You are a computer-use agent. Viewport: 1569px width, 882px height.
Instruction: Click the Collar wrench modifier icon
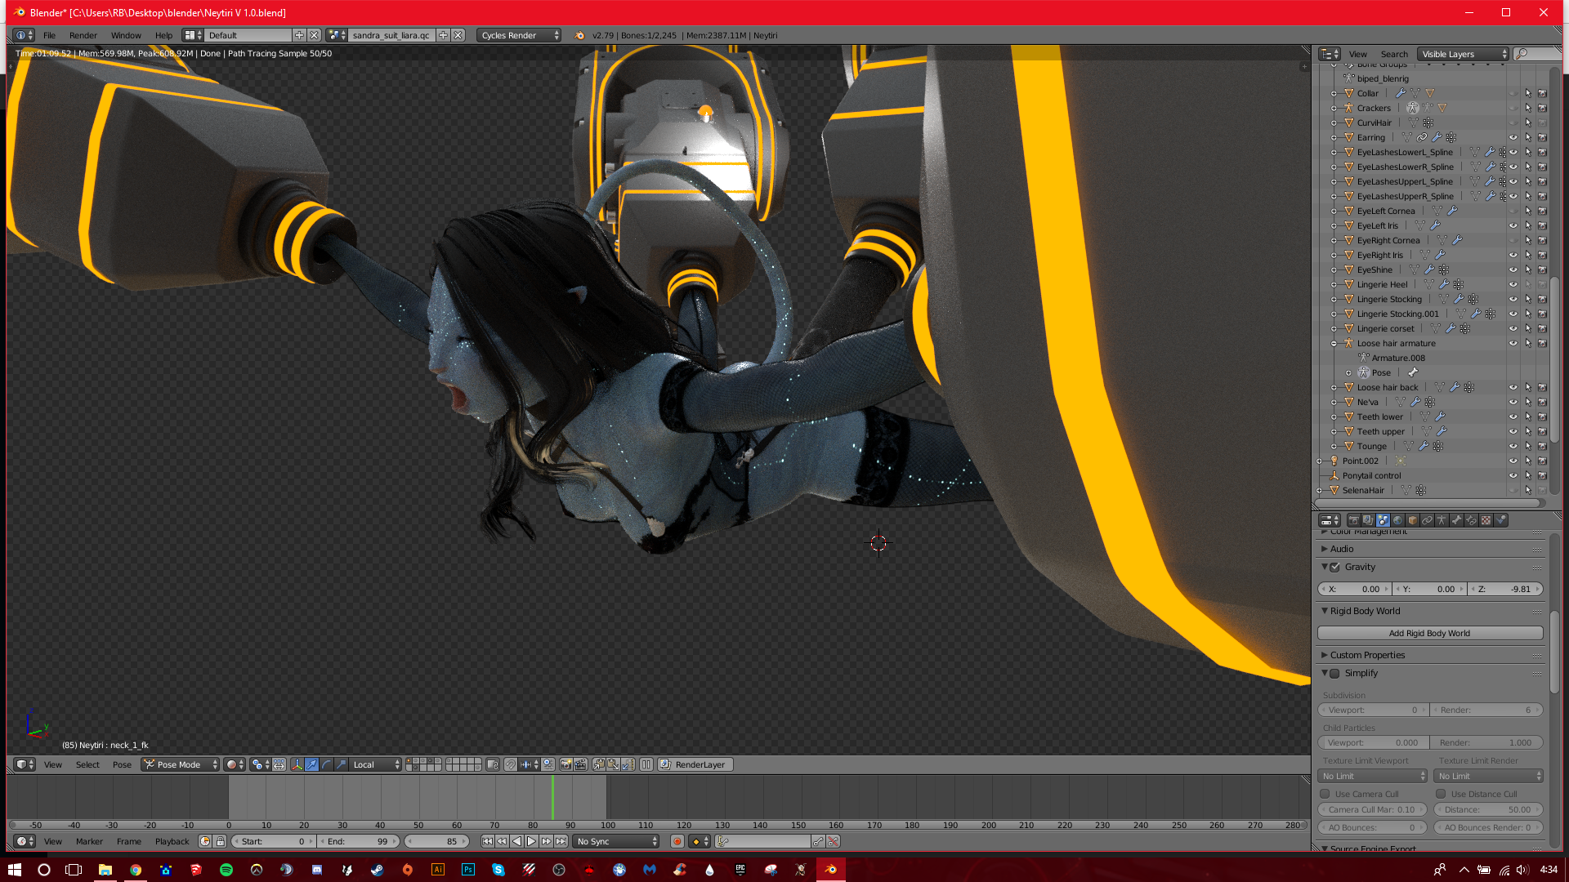(x=1400, y=93)
